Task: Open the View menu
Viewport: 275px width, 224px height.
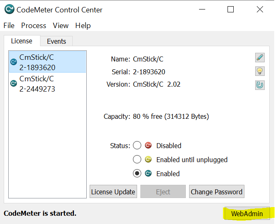Action: (61, 26)
